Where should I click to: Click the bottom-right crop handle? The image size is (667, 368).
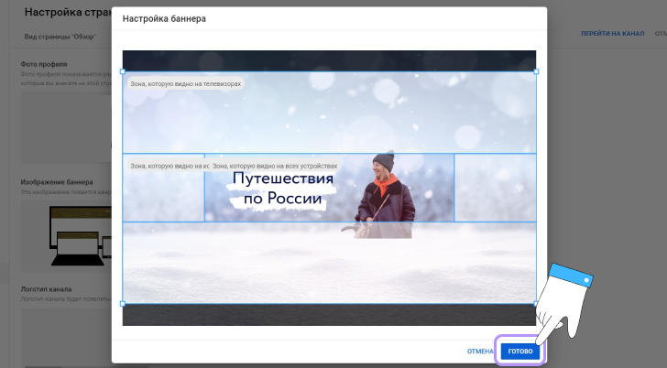tap(536, 303)
